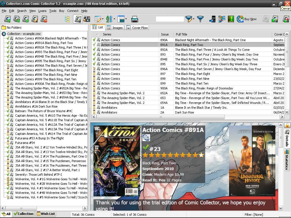Select the Edit Comic pencil icon
The image size is (291, 218).
[35, 19]
